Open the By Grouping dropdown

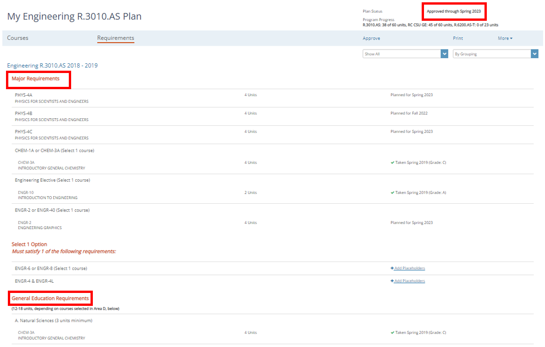pyautogui.click(x=495, y=54)
